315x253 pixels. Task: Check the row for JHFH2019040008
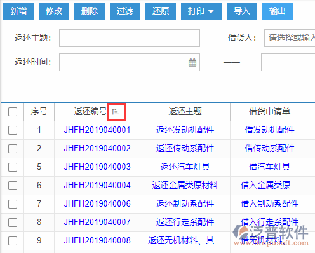[x=13, y=241]
